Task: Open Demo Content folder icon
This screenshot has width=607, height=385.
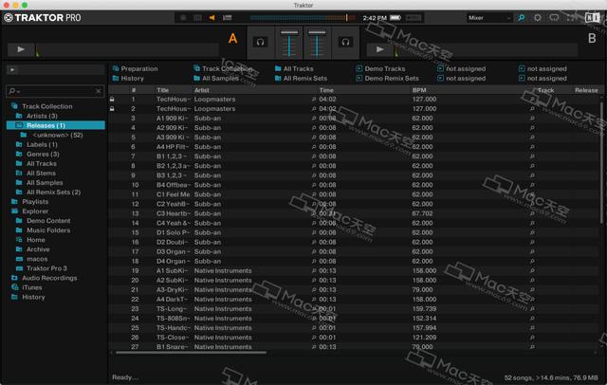Action: [19, 221]
